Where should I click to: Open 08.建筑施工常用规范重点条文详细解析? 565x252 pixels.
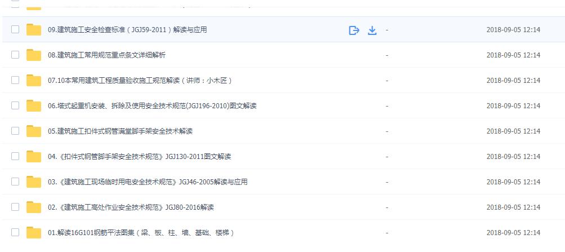[x=106, y=55]
